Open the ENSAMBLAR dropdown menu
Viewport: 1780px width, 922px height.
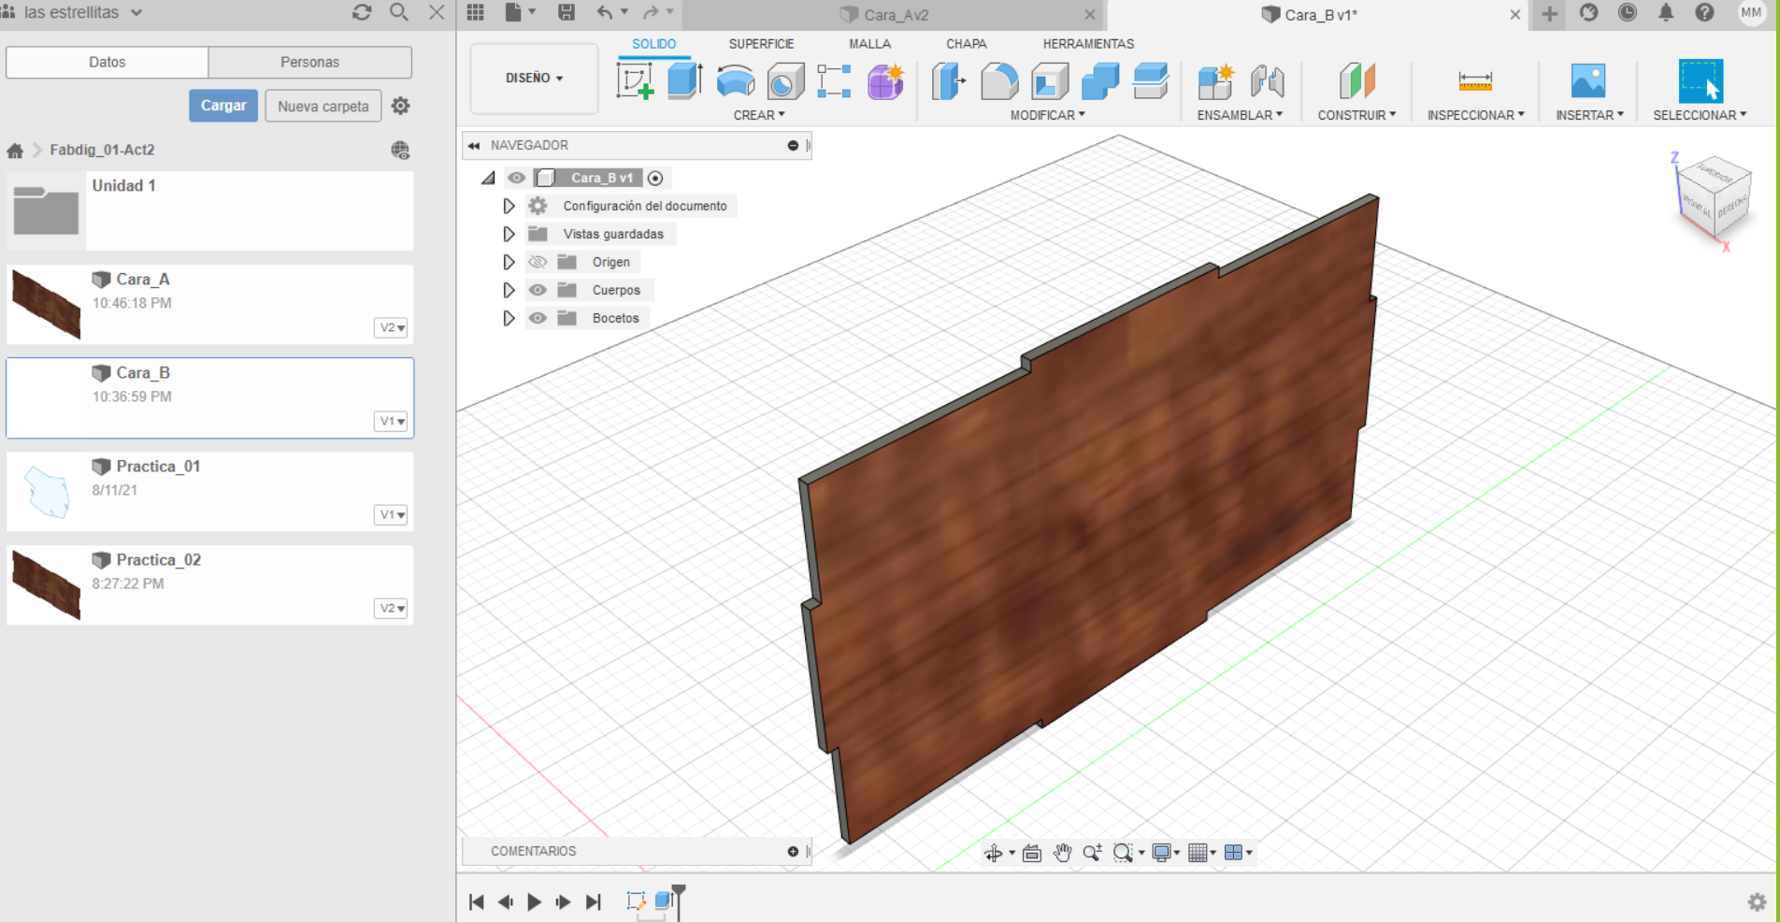tap(1240, 115)
